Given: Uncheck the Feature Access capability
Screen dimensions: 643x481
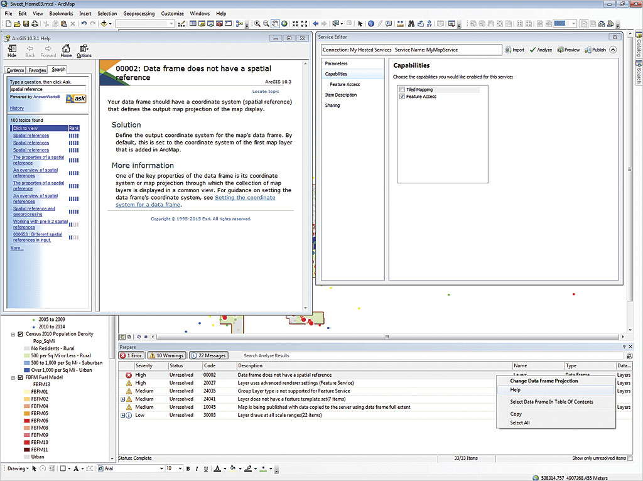Looking at the screenshot, I should [x=403, y=96].
